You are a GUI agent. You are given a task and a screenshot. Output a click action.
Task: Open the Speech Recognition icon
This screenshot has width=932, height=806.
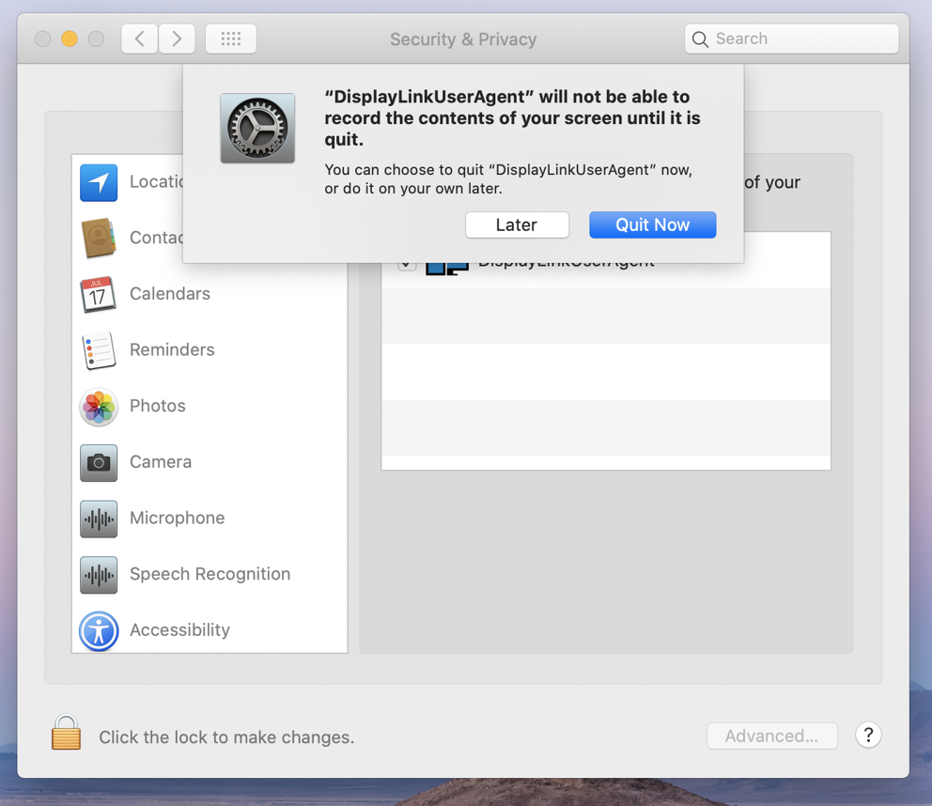click(x=99, y=575)
